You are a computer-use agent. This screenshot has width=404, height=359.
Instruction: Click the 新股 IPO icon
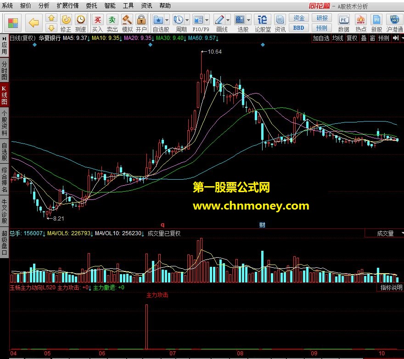(376, 20)
